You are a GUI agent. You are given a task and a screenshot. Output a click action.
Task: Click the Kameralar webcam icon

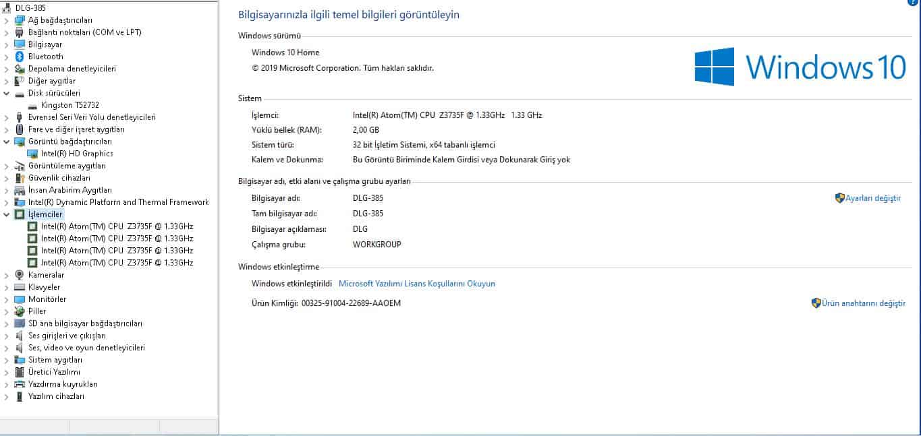[x=20, y=275]
